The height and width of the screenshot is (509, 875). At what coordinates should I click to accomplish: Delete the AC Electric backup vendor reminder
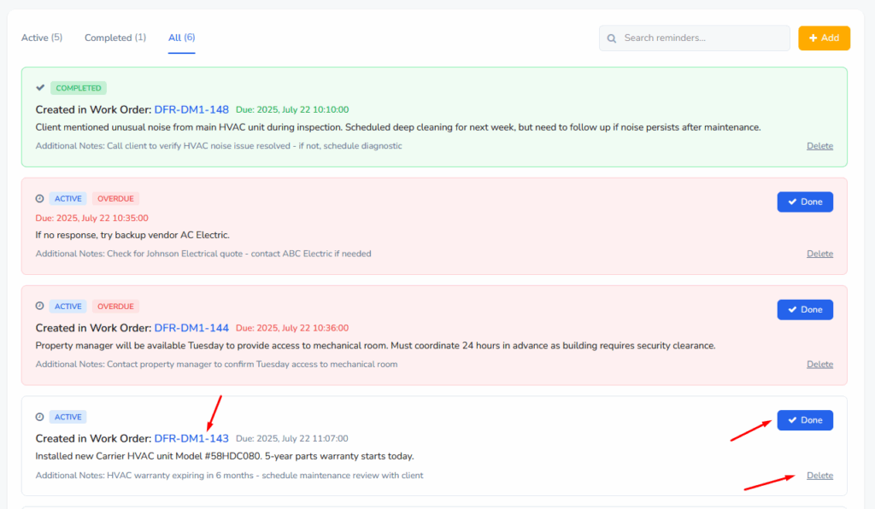coord(819,254)
